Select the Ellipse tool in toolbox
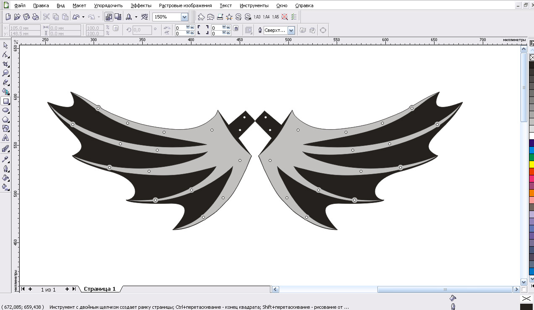Screen dimensions: 534x310 point(6,110)
